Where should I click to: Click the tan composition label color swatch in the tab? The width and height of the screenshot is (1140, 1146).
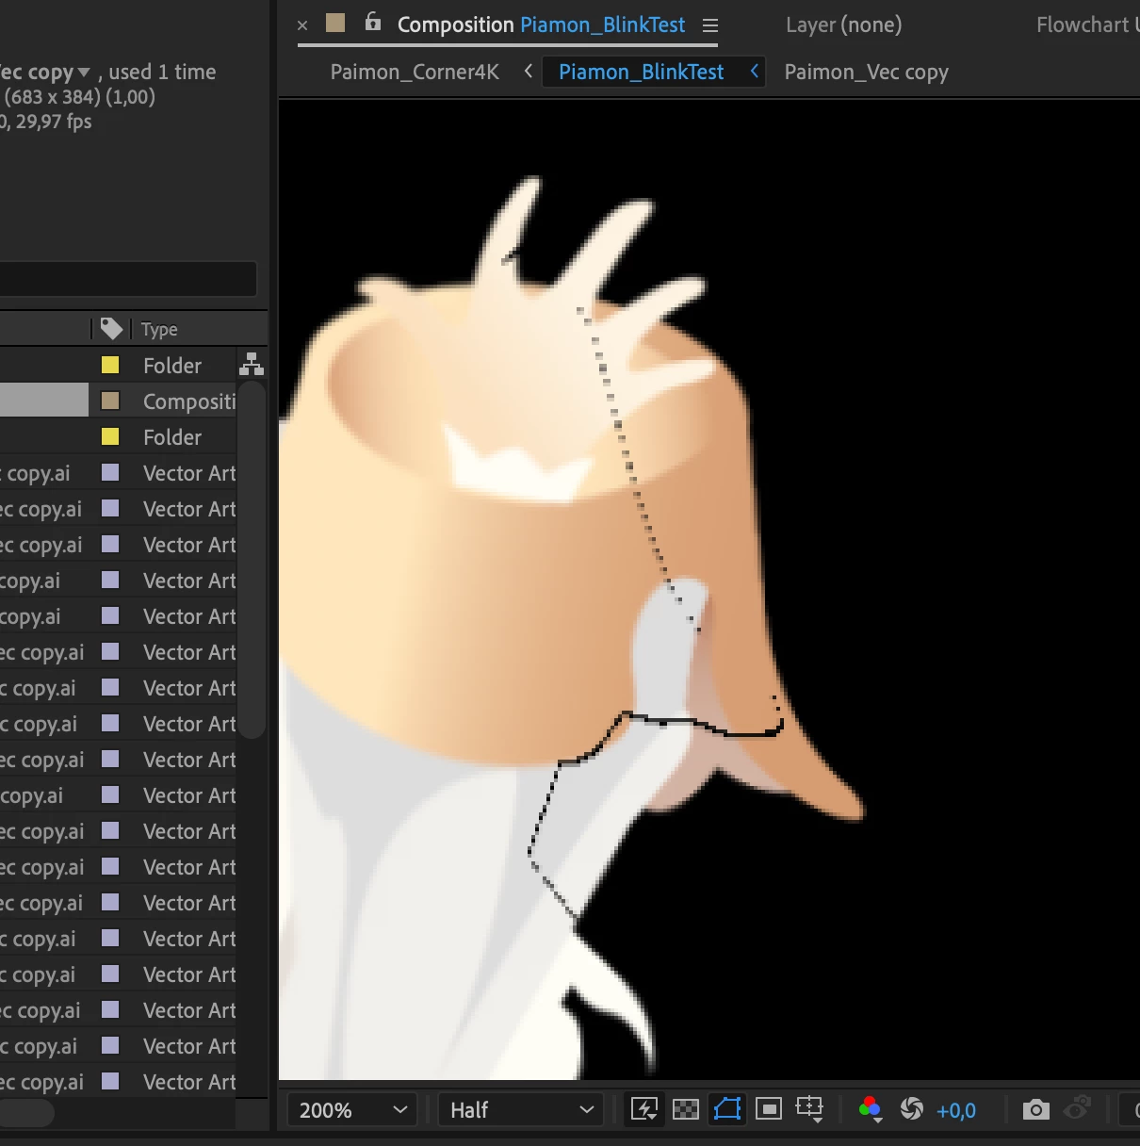click(335, 23)
